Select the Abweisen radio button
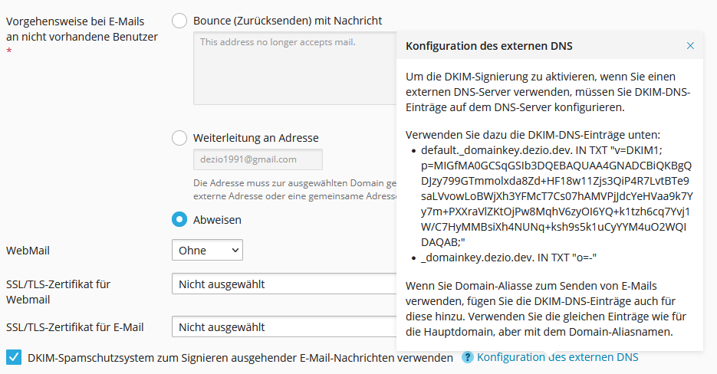Screen dimensions: 717x374 point(179,219)
